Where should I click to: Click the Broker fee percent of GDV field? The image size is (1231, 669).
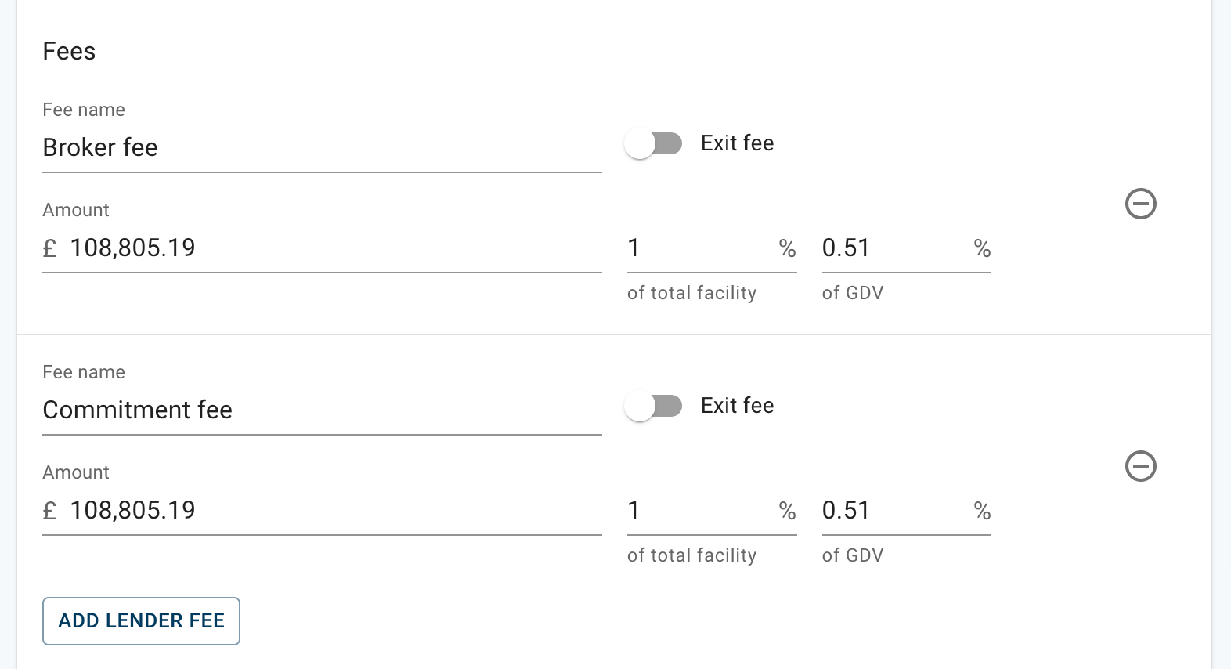coord(893,248)
